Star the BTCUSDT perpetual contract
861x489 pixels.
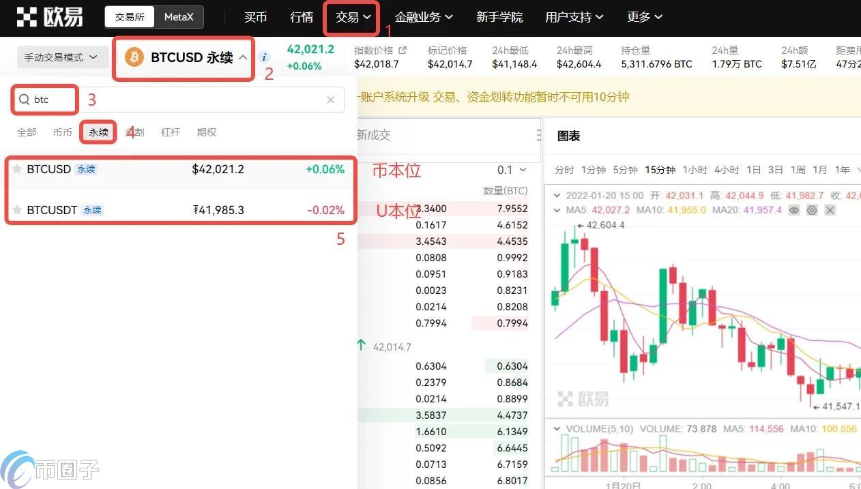(17, 210)
